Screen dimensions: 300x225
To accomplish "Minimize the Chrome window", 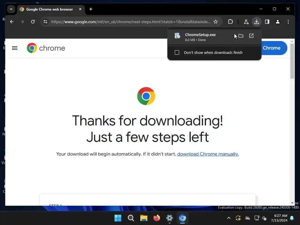I will 261,9.
